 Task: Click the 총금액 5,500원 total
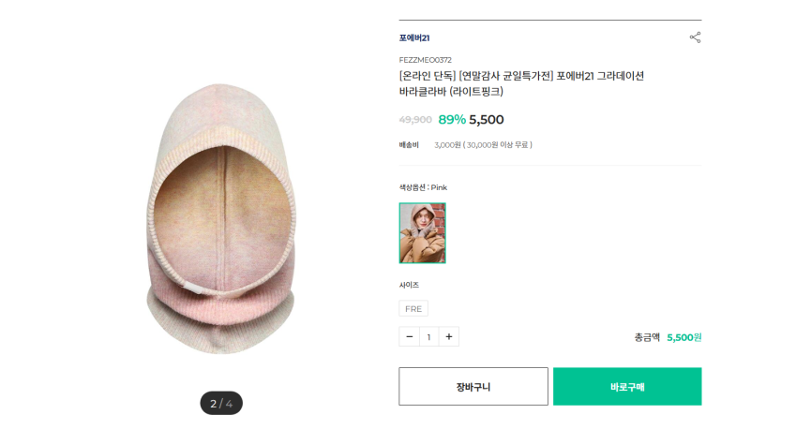[x=668, y=337]
